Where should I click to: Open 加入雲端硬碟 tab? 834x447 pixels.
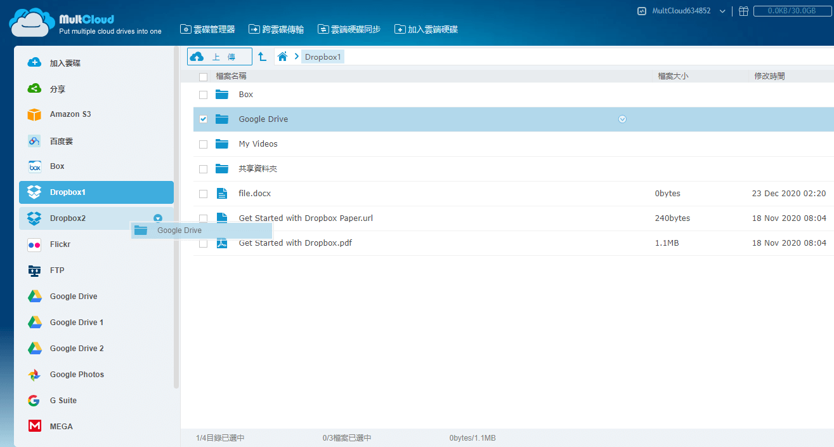(x=426, y=29)
